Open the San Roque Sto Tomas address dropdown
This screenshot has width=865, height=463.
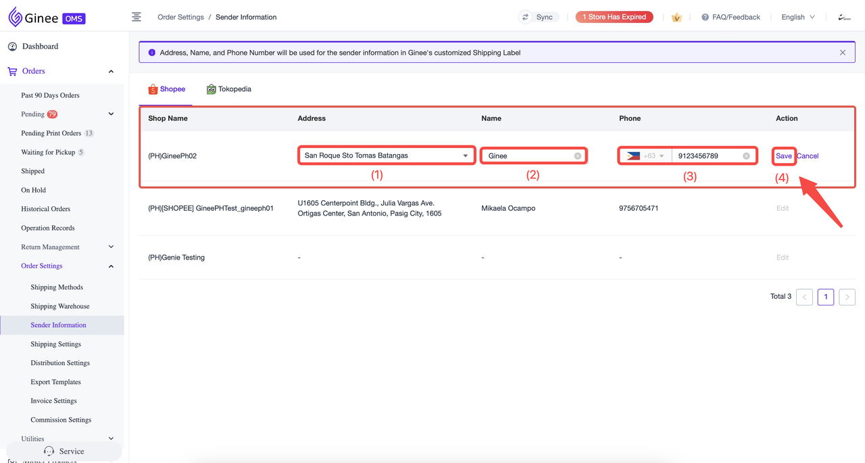[x=465, y=155]
